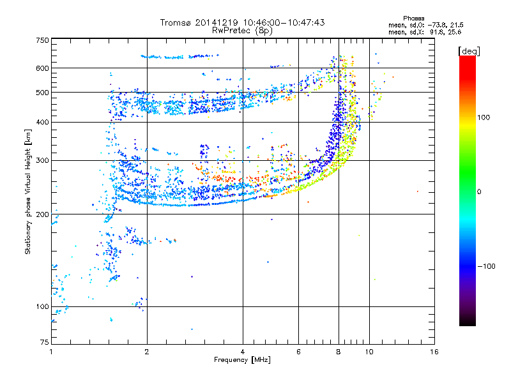Click the colorbar tick label '0'

[x=479, y=191]
